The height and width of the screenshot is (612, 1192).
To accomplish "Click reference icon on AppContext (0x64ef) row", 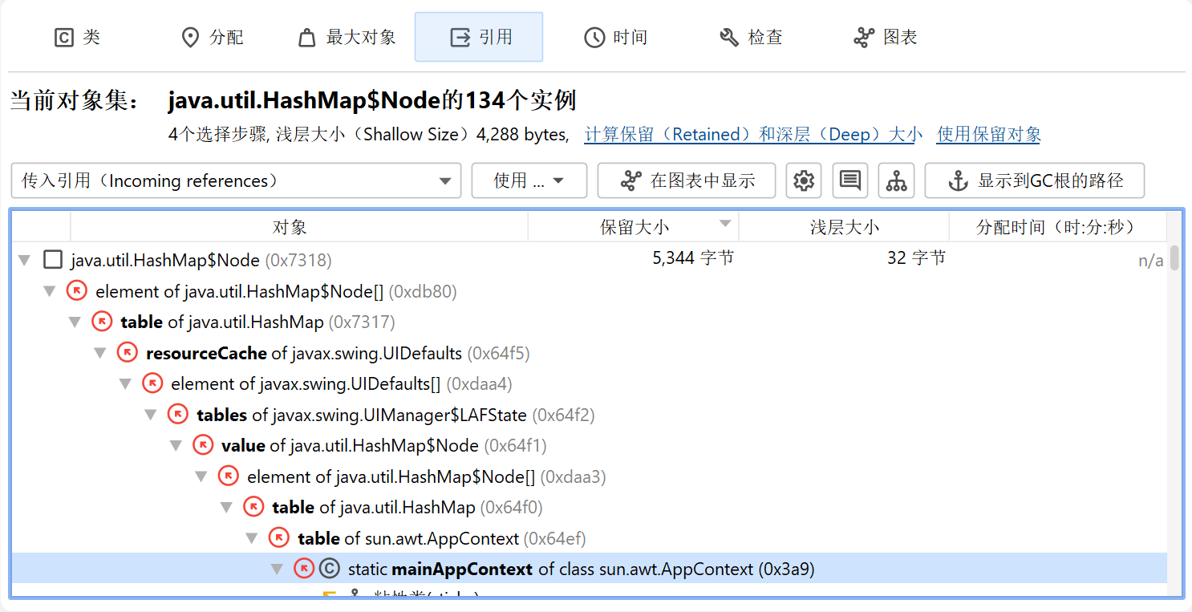I will tap(279, 538).
